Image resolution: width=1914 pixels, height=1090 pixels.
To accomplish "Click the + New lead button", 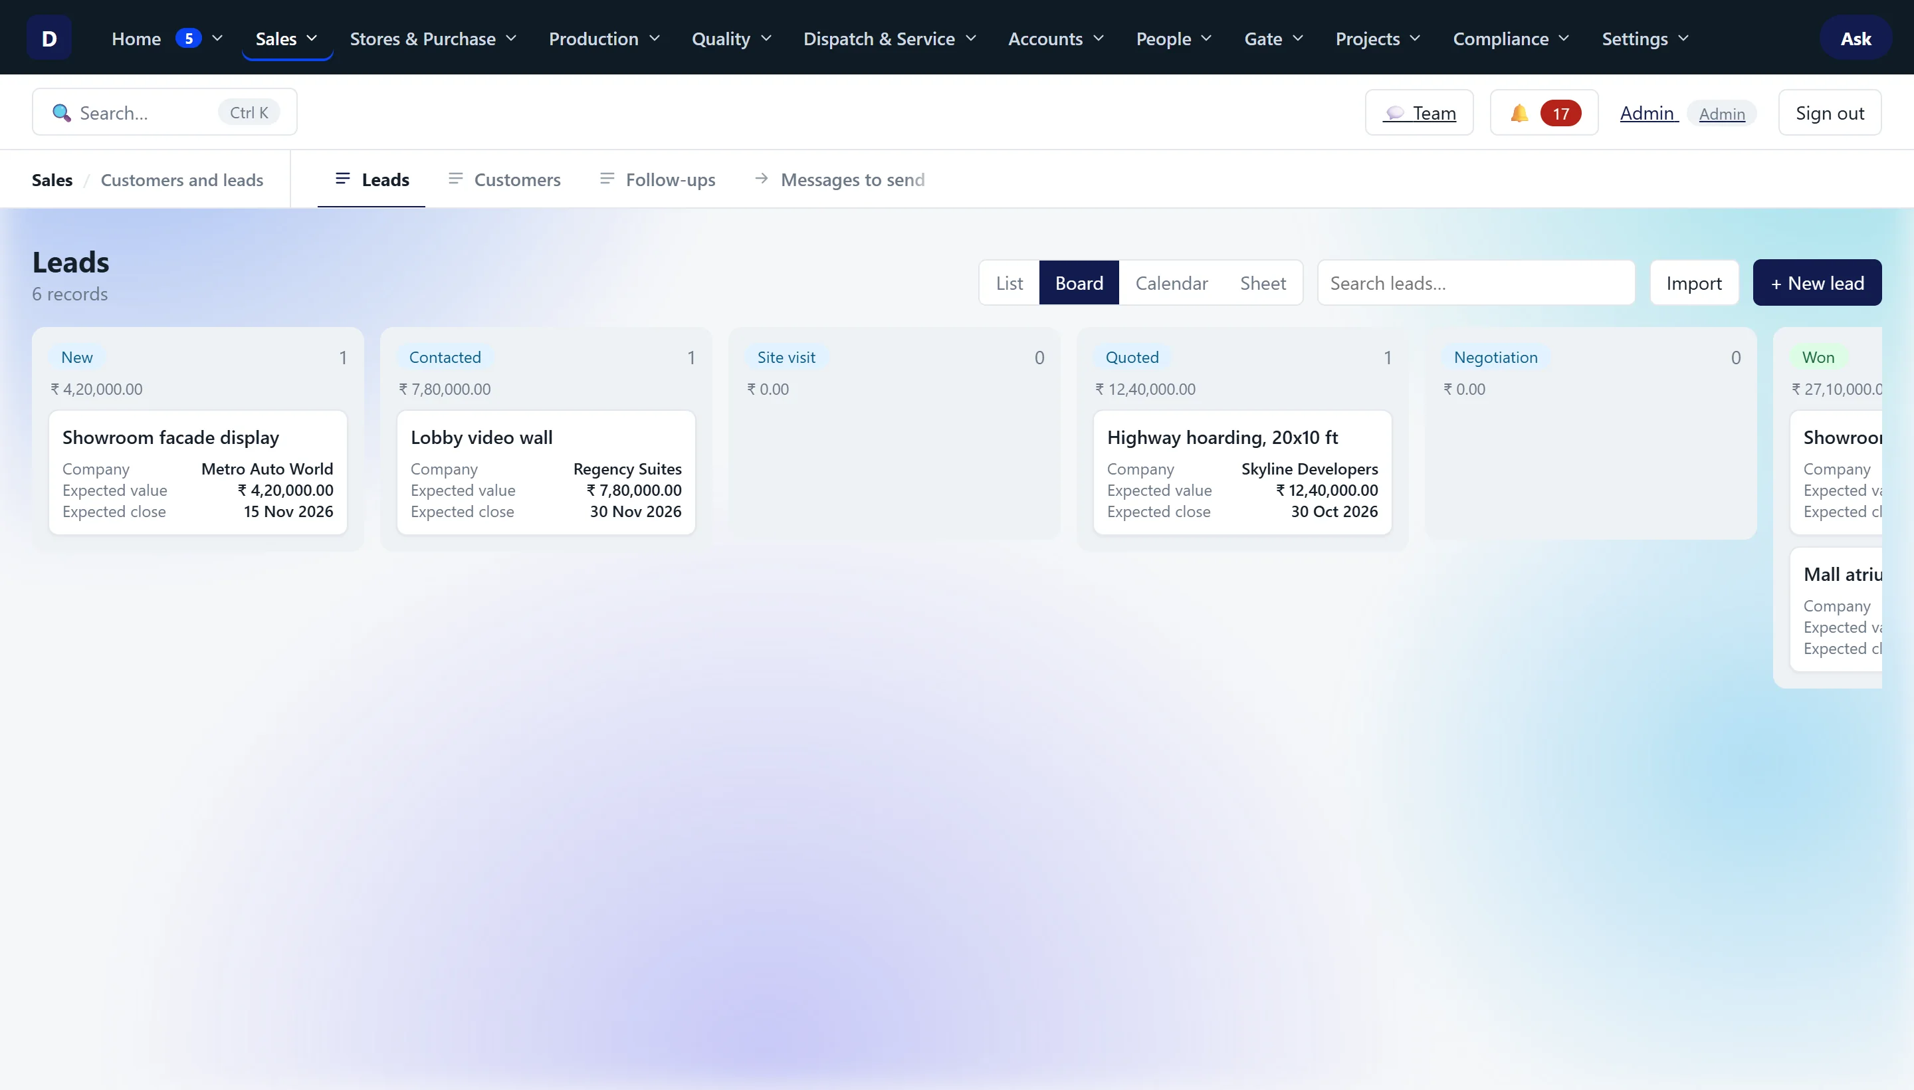I will tap(1817, 283).
